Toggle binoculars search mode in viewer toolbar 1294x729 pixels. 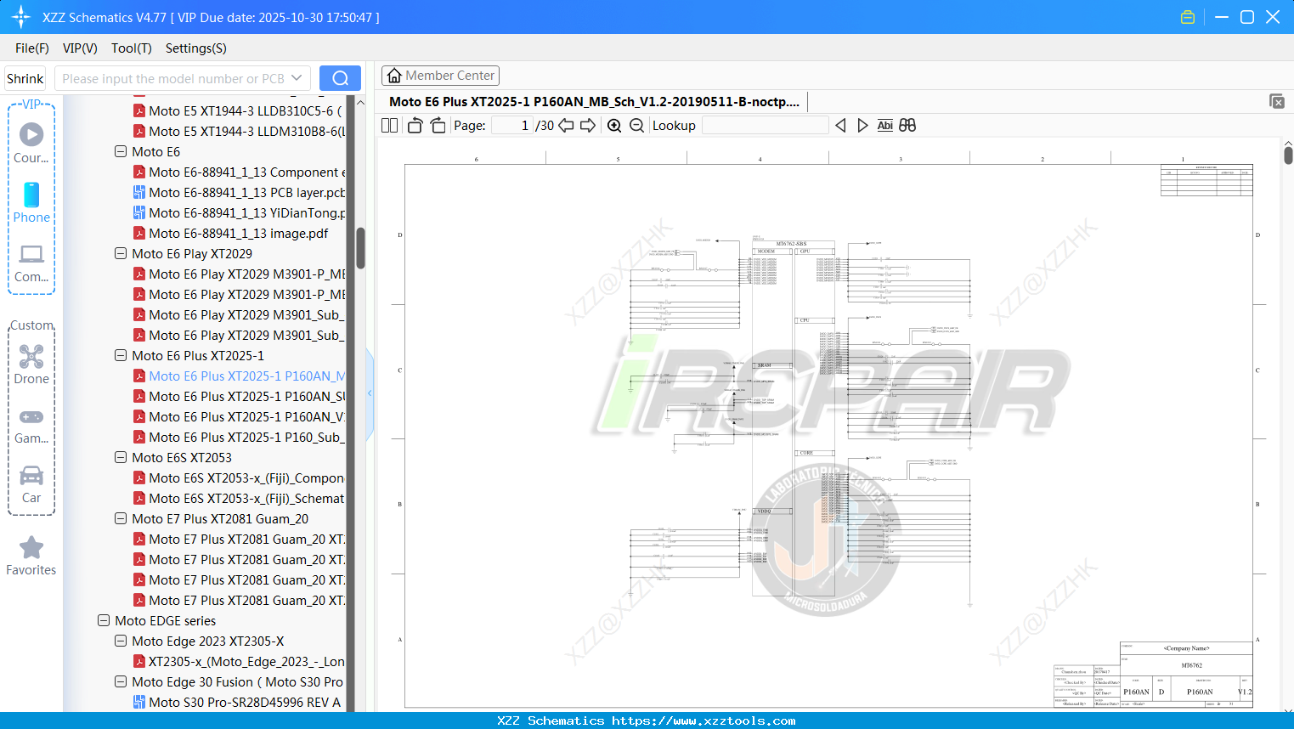click(x=907, y=125)
